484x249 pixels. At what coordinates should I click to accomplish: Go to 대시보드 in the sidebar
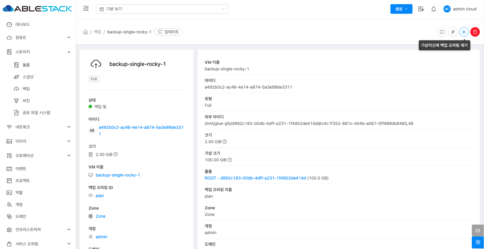coord(23,24)
